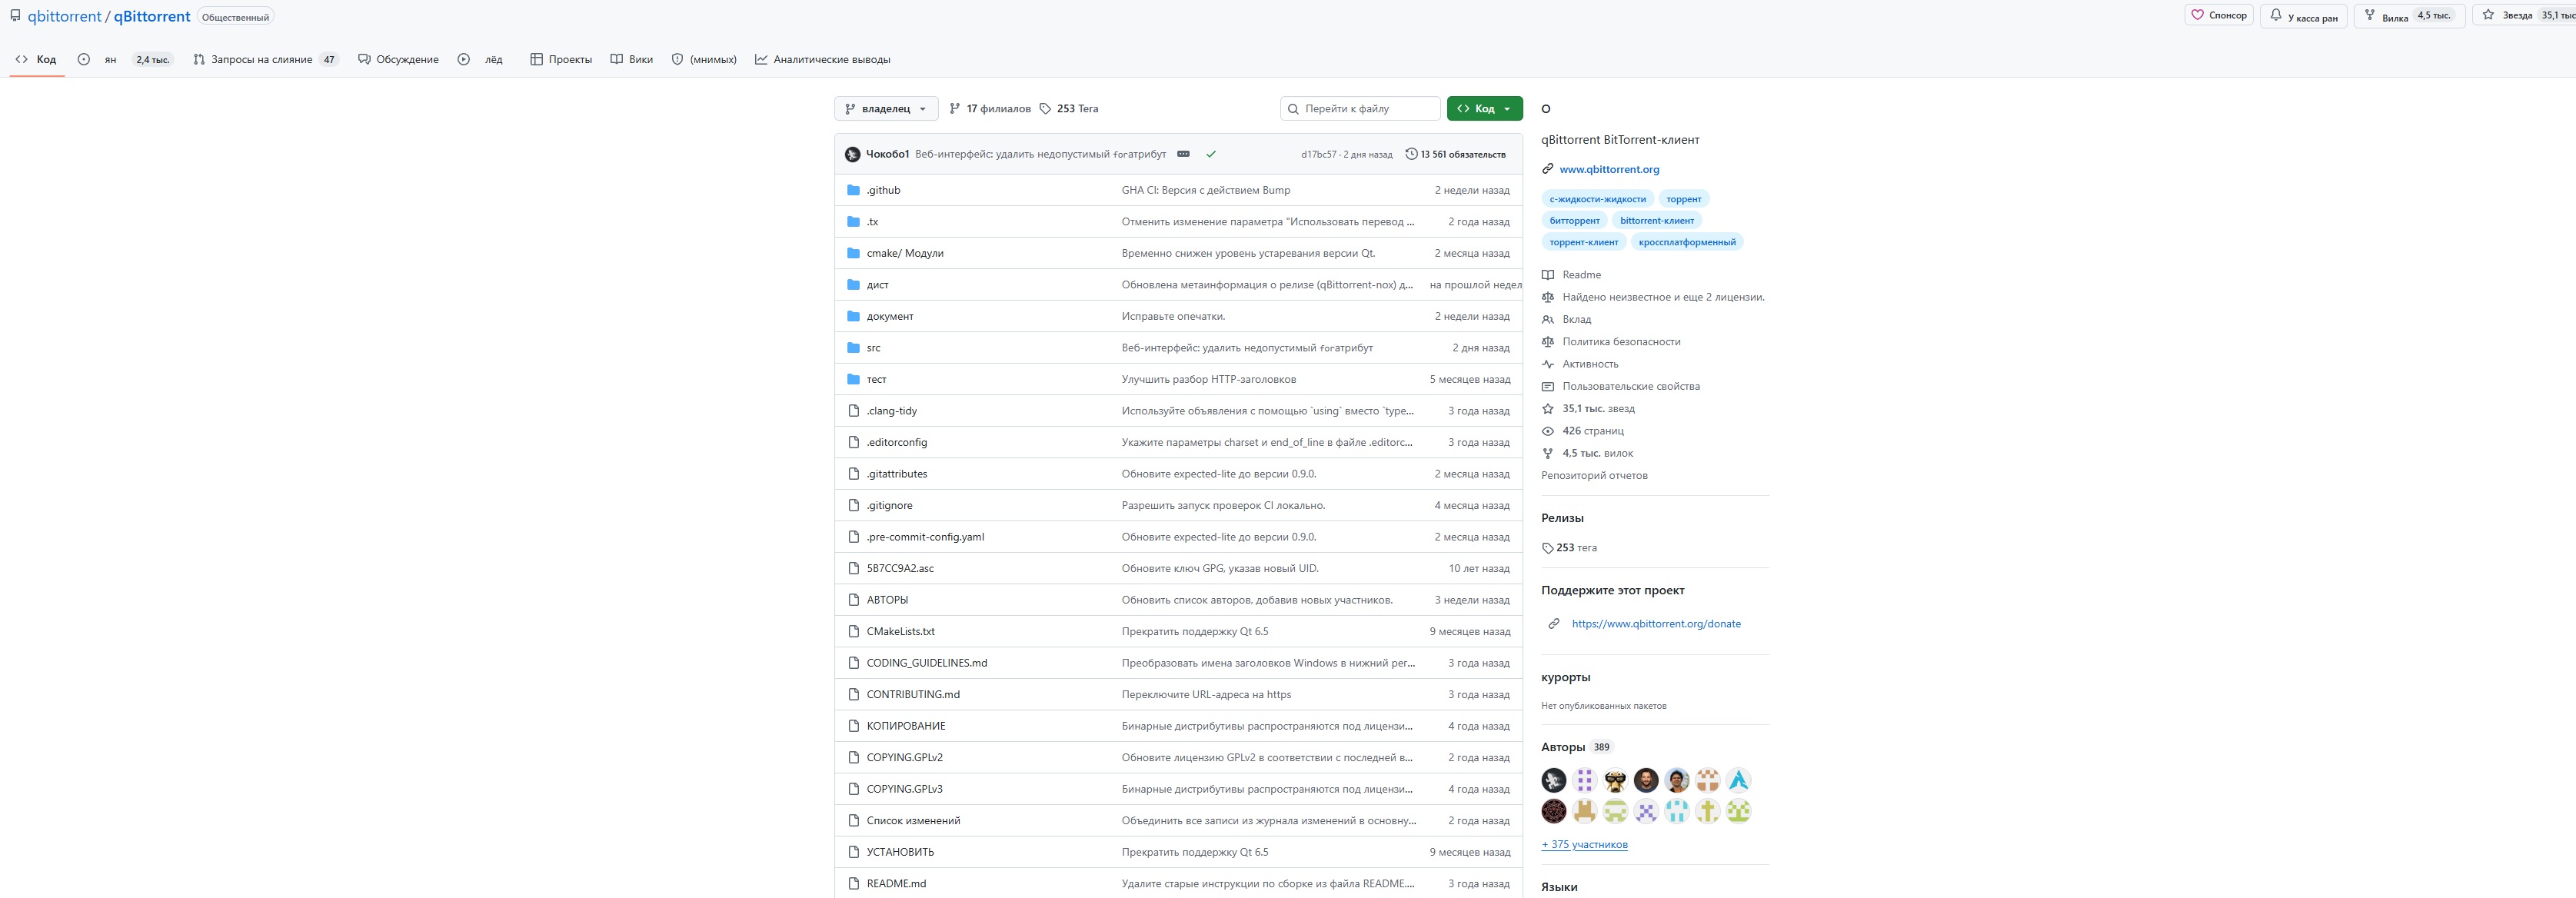Screen dimensions: 2576x898
Task: Toggle the Звезда star button
Action: point(2515,15)
